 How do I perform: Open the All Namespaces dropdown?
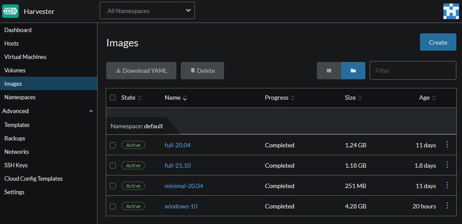click(x=147, y=10)
